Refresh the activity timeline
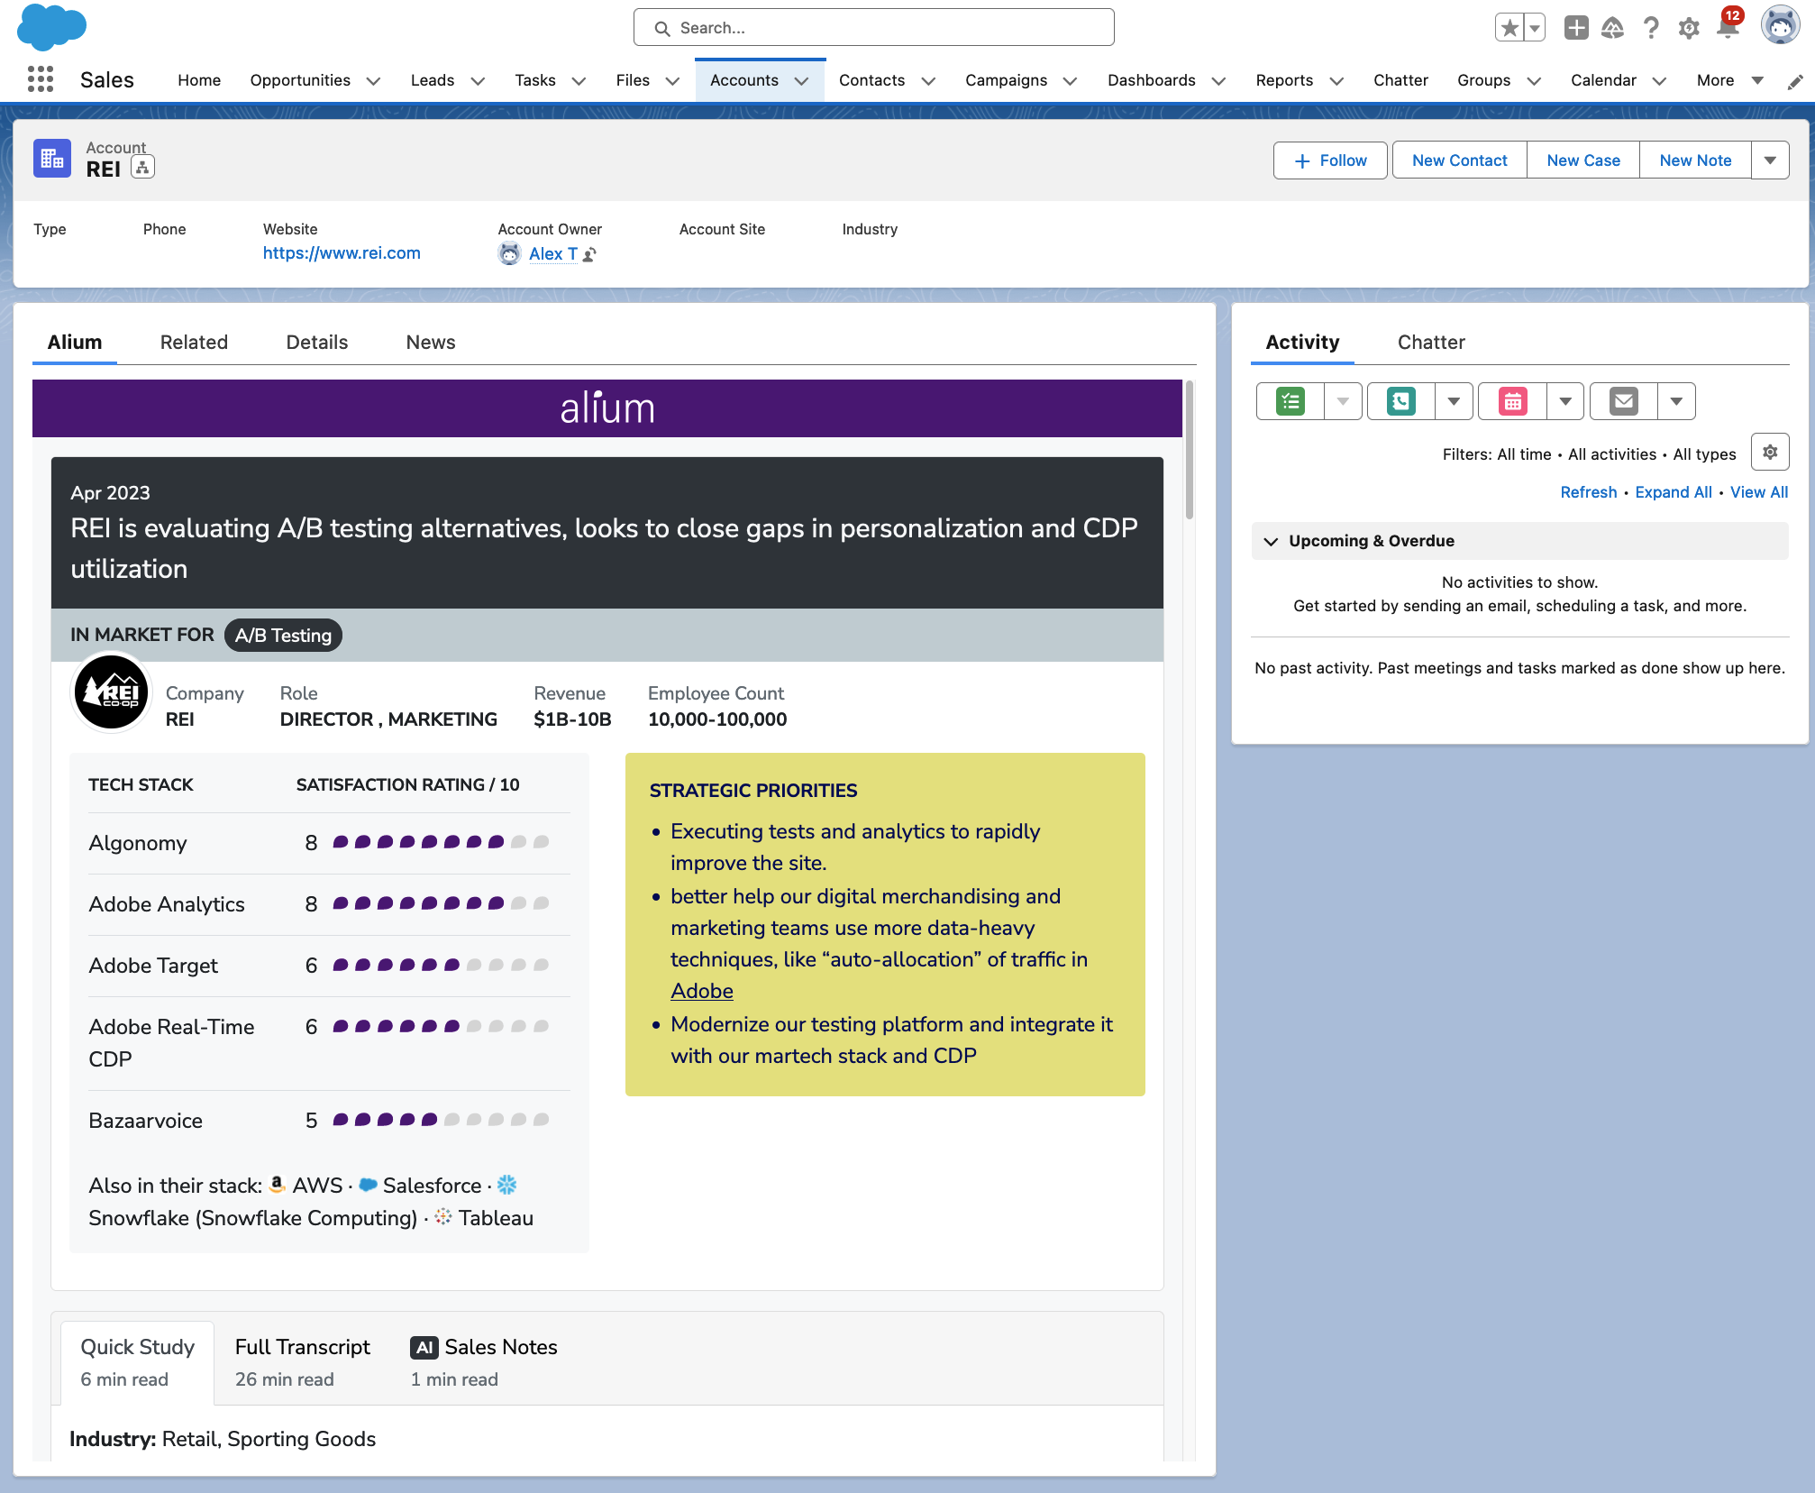This screenshot has height=1493, width=1815. (1589, 492)
